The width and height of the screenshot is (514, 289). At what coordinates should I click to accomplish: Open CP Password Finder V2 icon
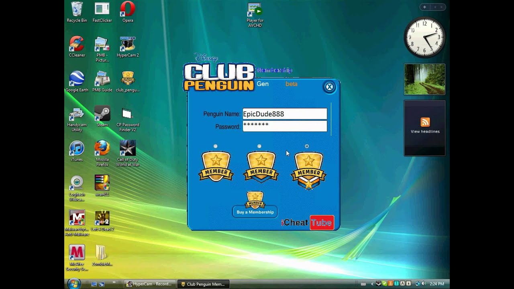(128, 119)
